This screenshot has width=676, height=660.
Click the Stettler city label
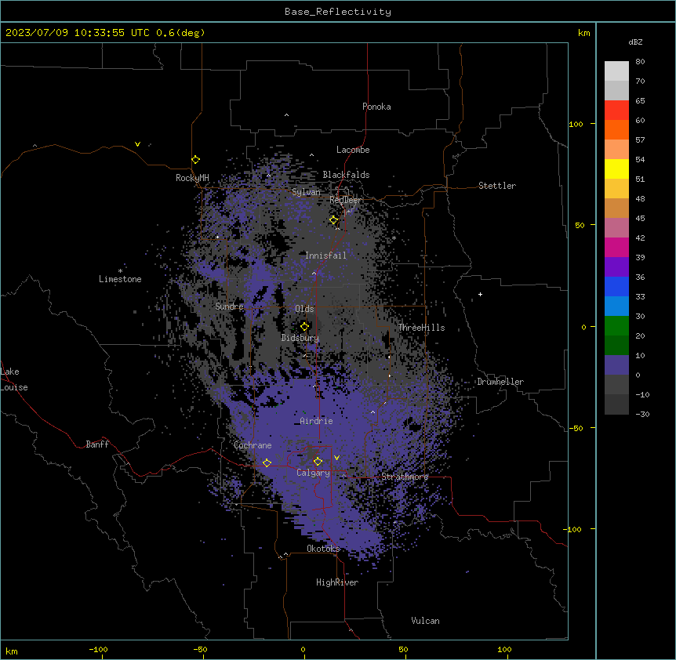point(497,186)
